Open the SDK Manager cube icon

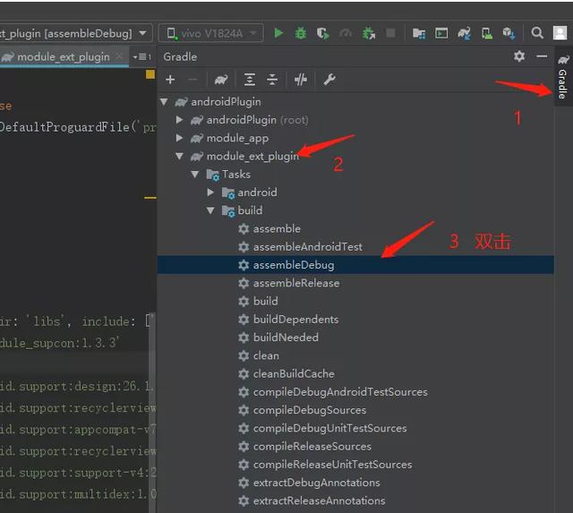tap(509, 33)
